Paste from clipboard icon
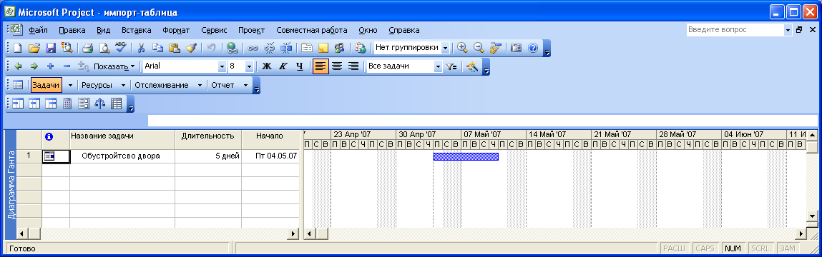This screenshot has width=822, height=257. (175, 48)
